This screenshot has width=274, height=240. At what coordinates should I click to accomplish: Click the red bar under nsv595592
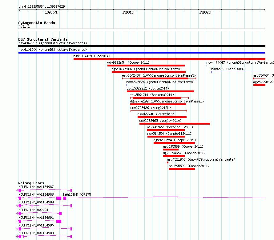click(182, 169)
